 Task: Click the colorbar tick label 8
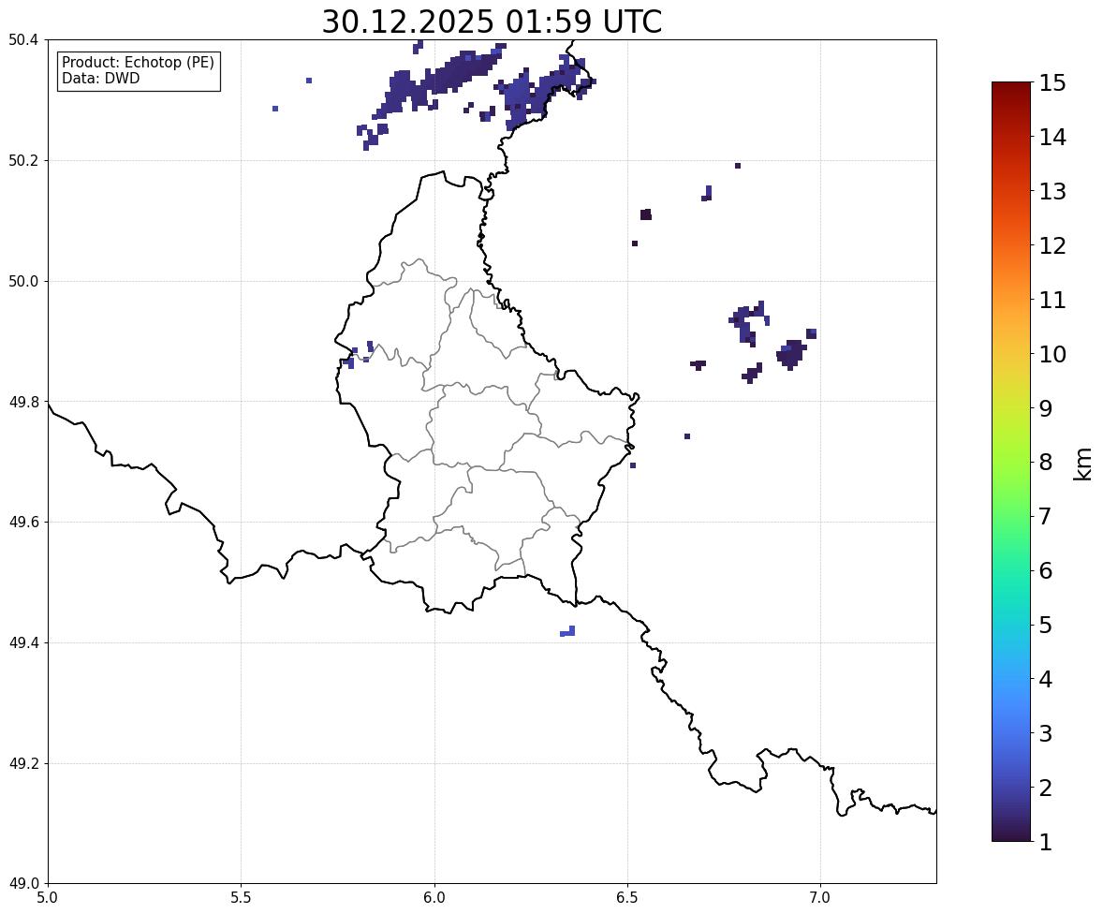pyautogui.click(x=1046, y=463)
